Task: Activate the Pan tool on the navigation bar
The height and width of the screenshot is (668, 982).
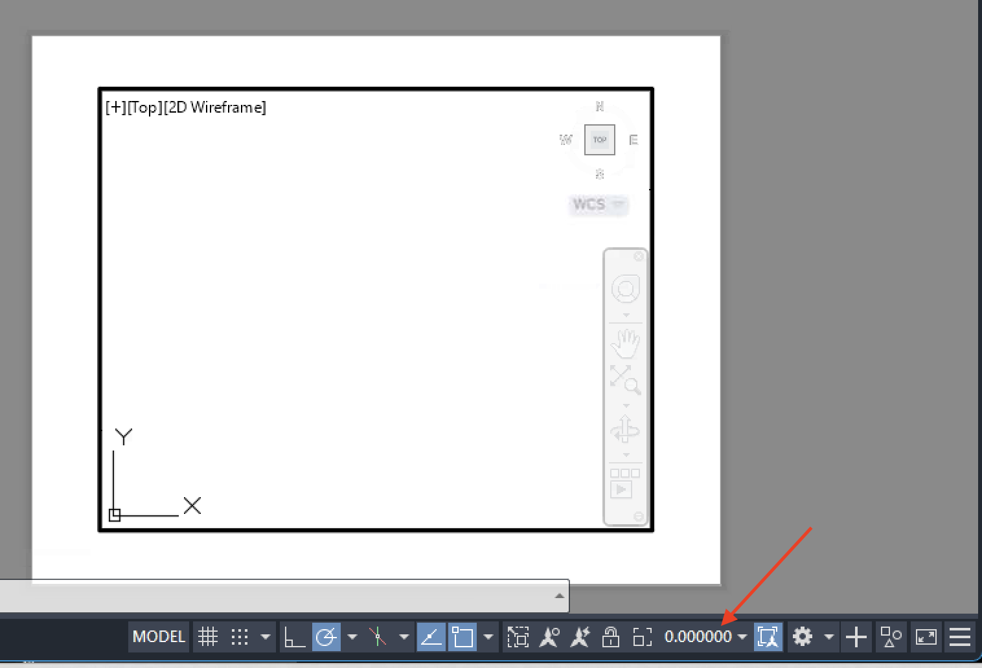Action: point(625,343)
